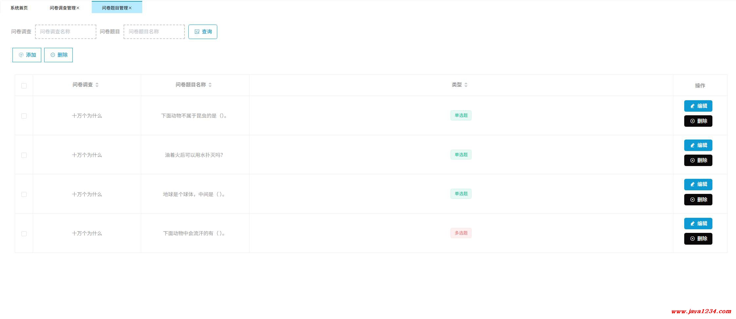The height and width of the screenshot is (319, 736).
Task: Toggle the select-all checkbox in table header
Action: [24, 86]
